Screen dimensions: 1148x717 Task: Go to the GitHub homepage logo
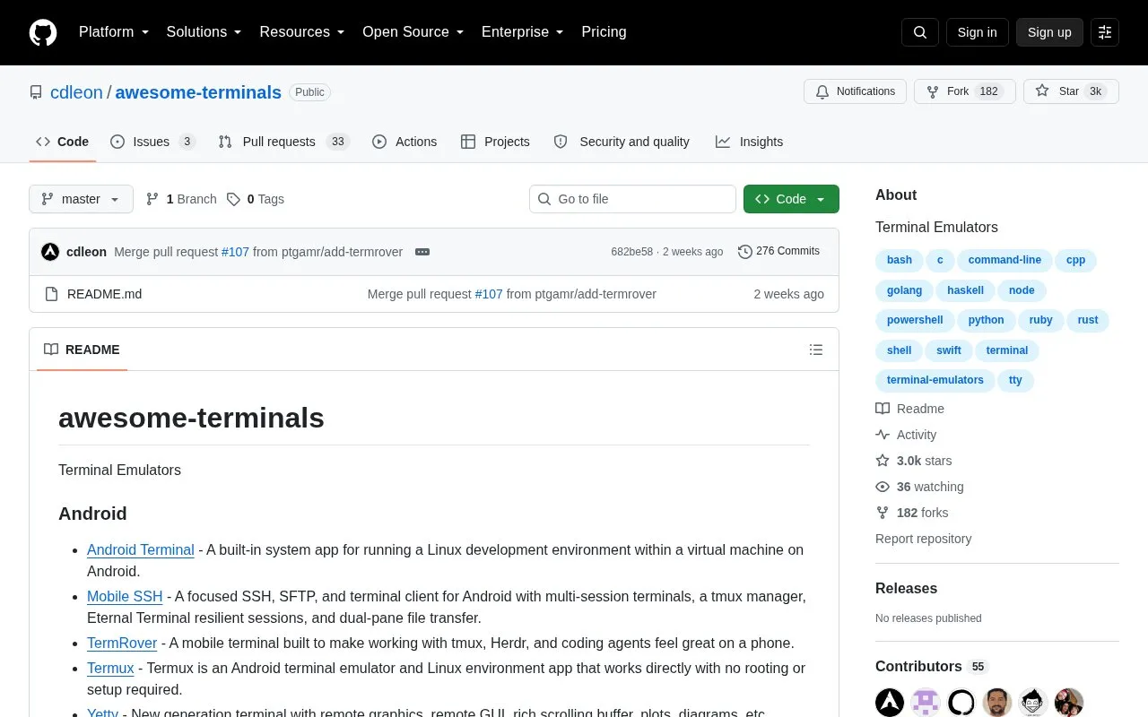43,32
